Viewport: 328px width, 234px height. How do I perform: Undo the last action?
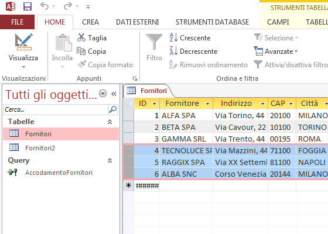click(45, 6)
